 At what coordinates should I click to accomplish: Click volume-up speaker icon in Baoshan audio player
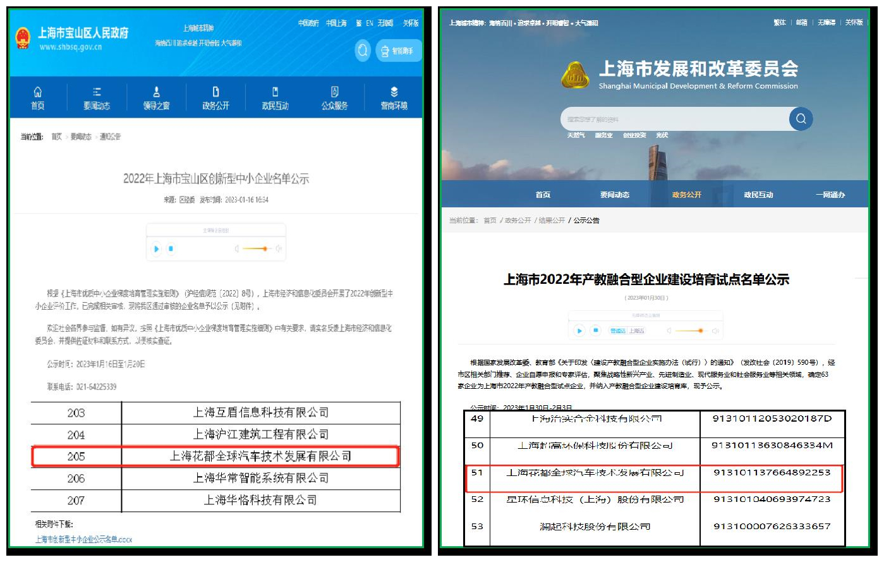point(279,249)
